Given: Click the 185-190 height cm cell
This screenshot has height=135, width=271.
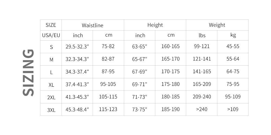Looking at the screenshot, I should coord(170,110).
